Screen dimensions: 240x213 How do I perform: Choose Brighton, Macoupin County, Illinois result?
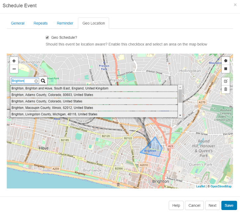(94, 108)
